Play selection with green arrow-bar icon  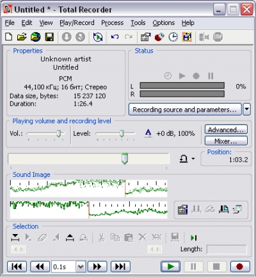click(x=193, y=238)
